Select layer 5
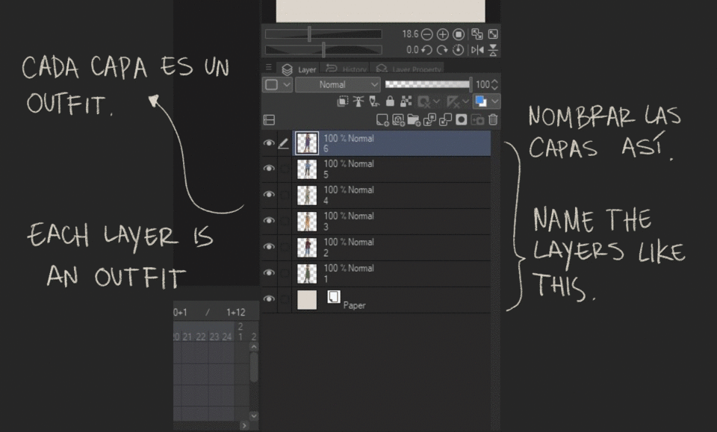The width and height of the screenshot is (717, 432). (391, 169)
